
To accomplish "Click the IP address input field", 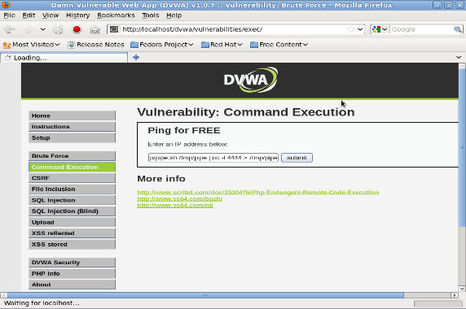I will point(213,158).
